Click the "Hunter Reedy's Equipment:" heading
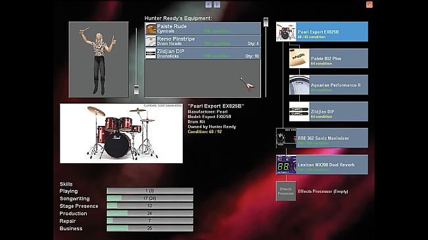Screen dimensions: 428x240 click(178, 18)
